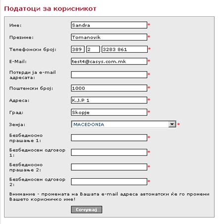
Task: Focus the Безбедносно прашање 2 field
Action: tap(109, 167)
